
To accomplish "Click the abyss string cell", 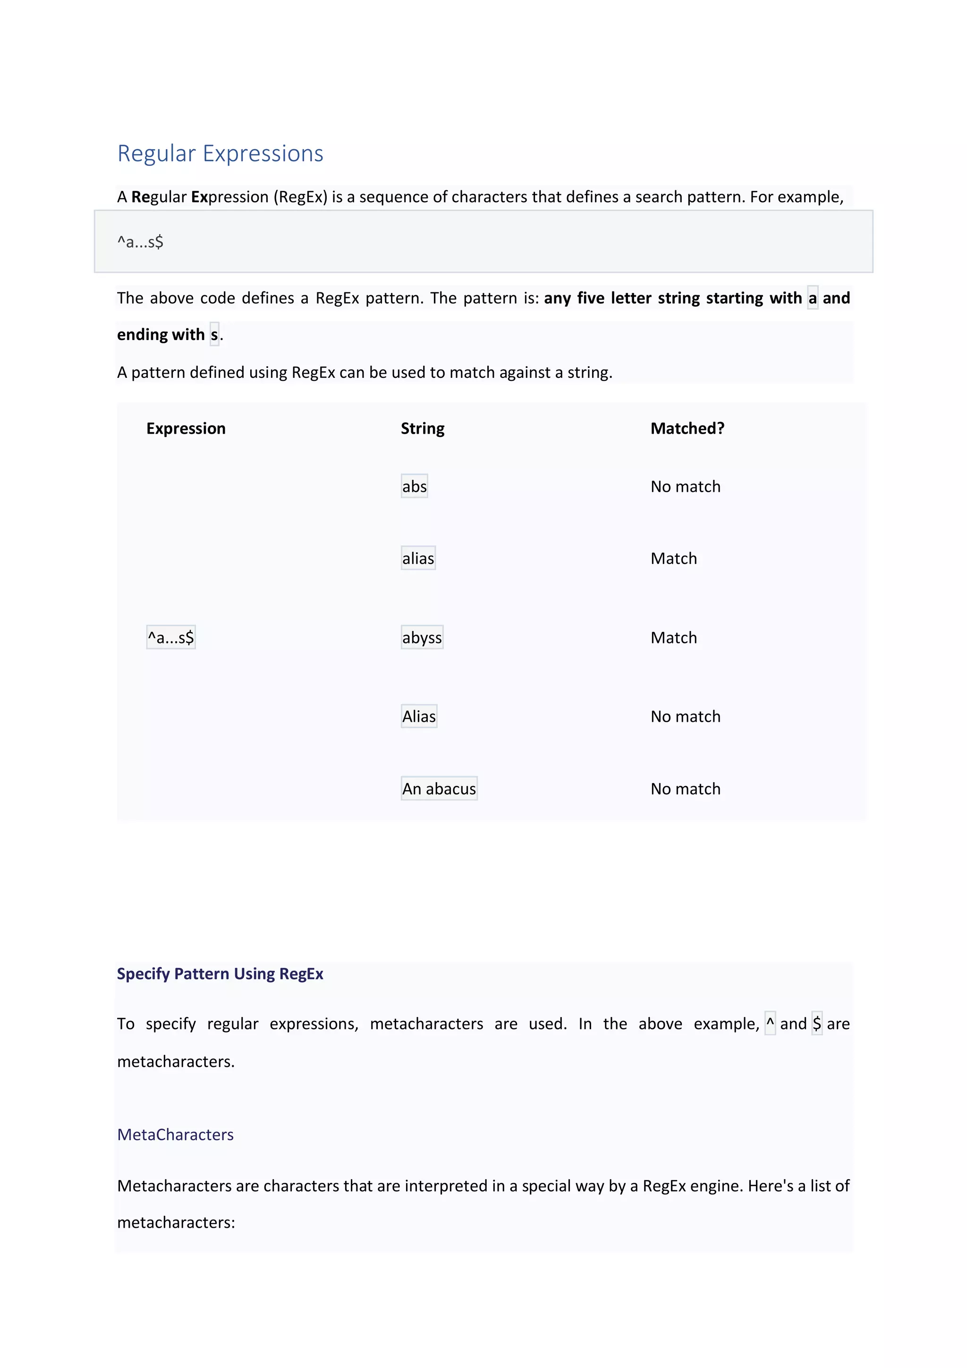I will [422, 638].
